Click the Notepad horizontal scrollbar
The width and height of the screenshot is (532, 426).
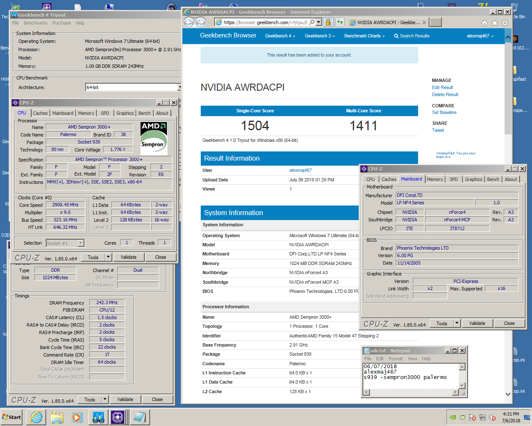(x=411, y=392)
